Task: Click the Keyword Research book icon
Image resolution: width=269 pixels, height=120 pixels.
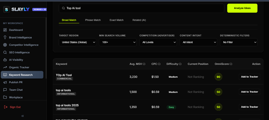Action: (5, 75)
